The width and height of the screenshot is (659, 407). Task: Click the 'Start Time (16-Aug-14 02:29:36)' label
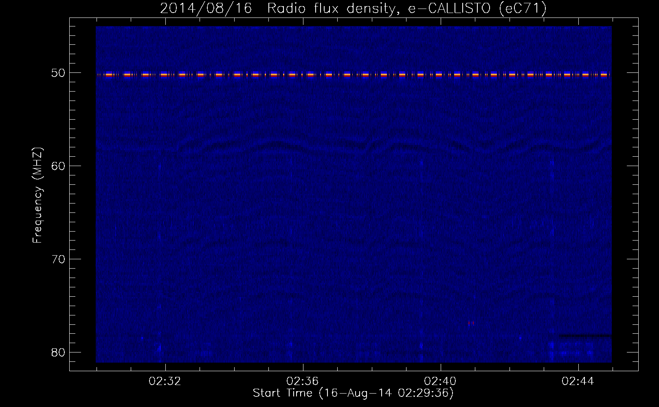(x=353, y=393)
